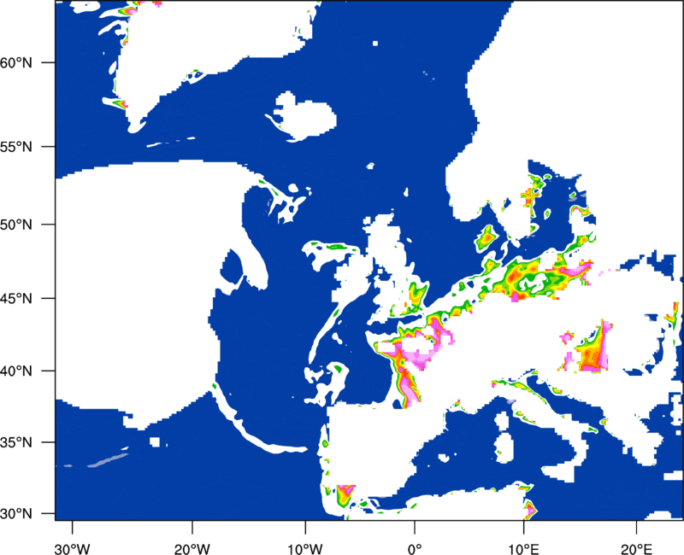Click the tick mark above 0° label
This screenshot has height=555, width=684.
pos(415,527)
